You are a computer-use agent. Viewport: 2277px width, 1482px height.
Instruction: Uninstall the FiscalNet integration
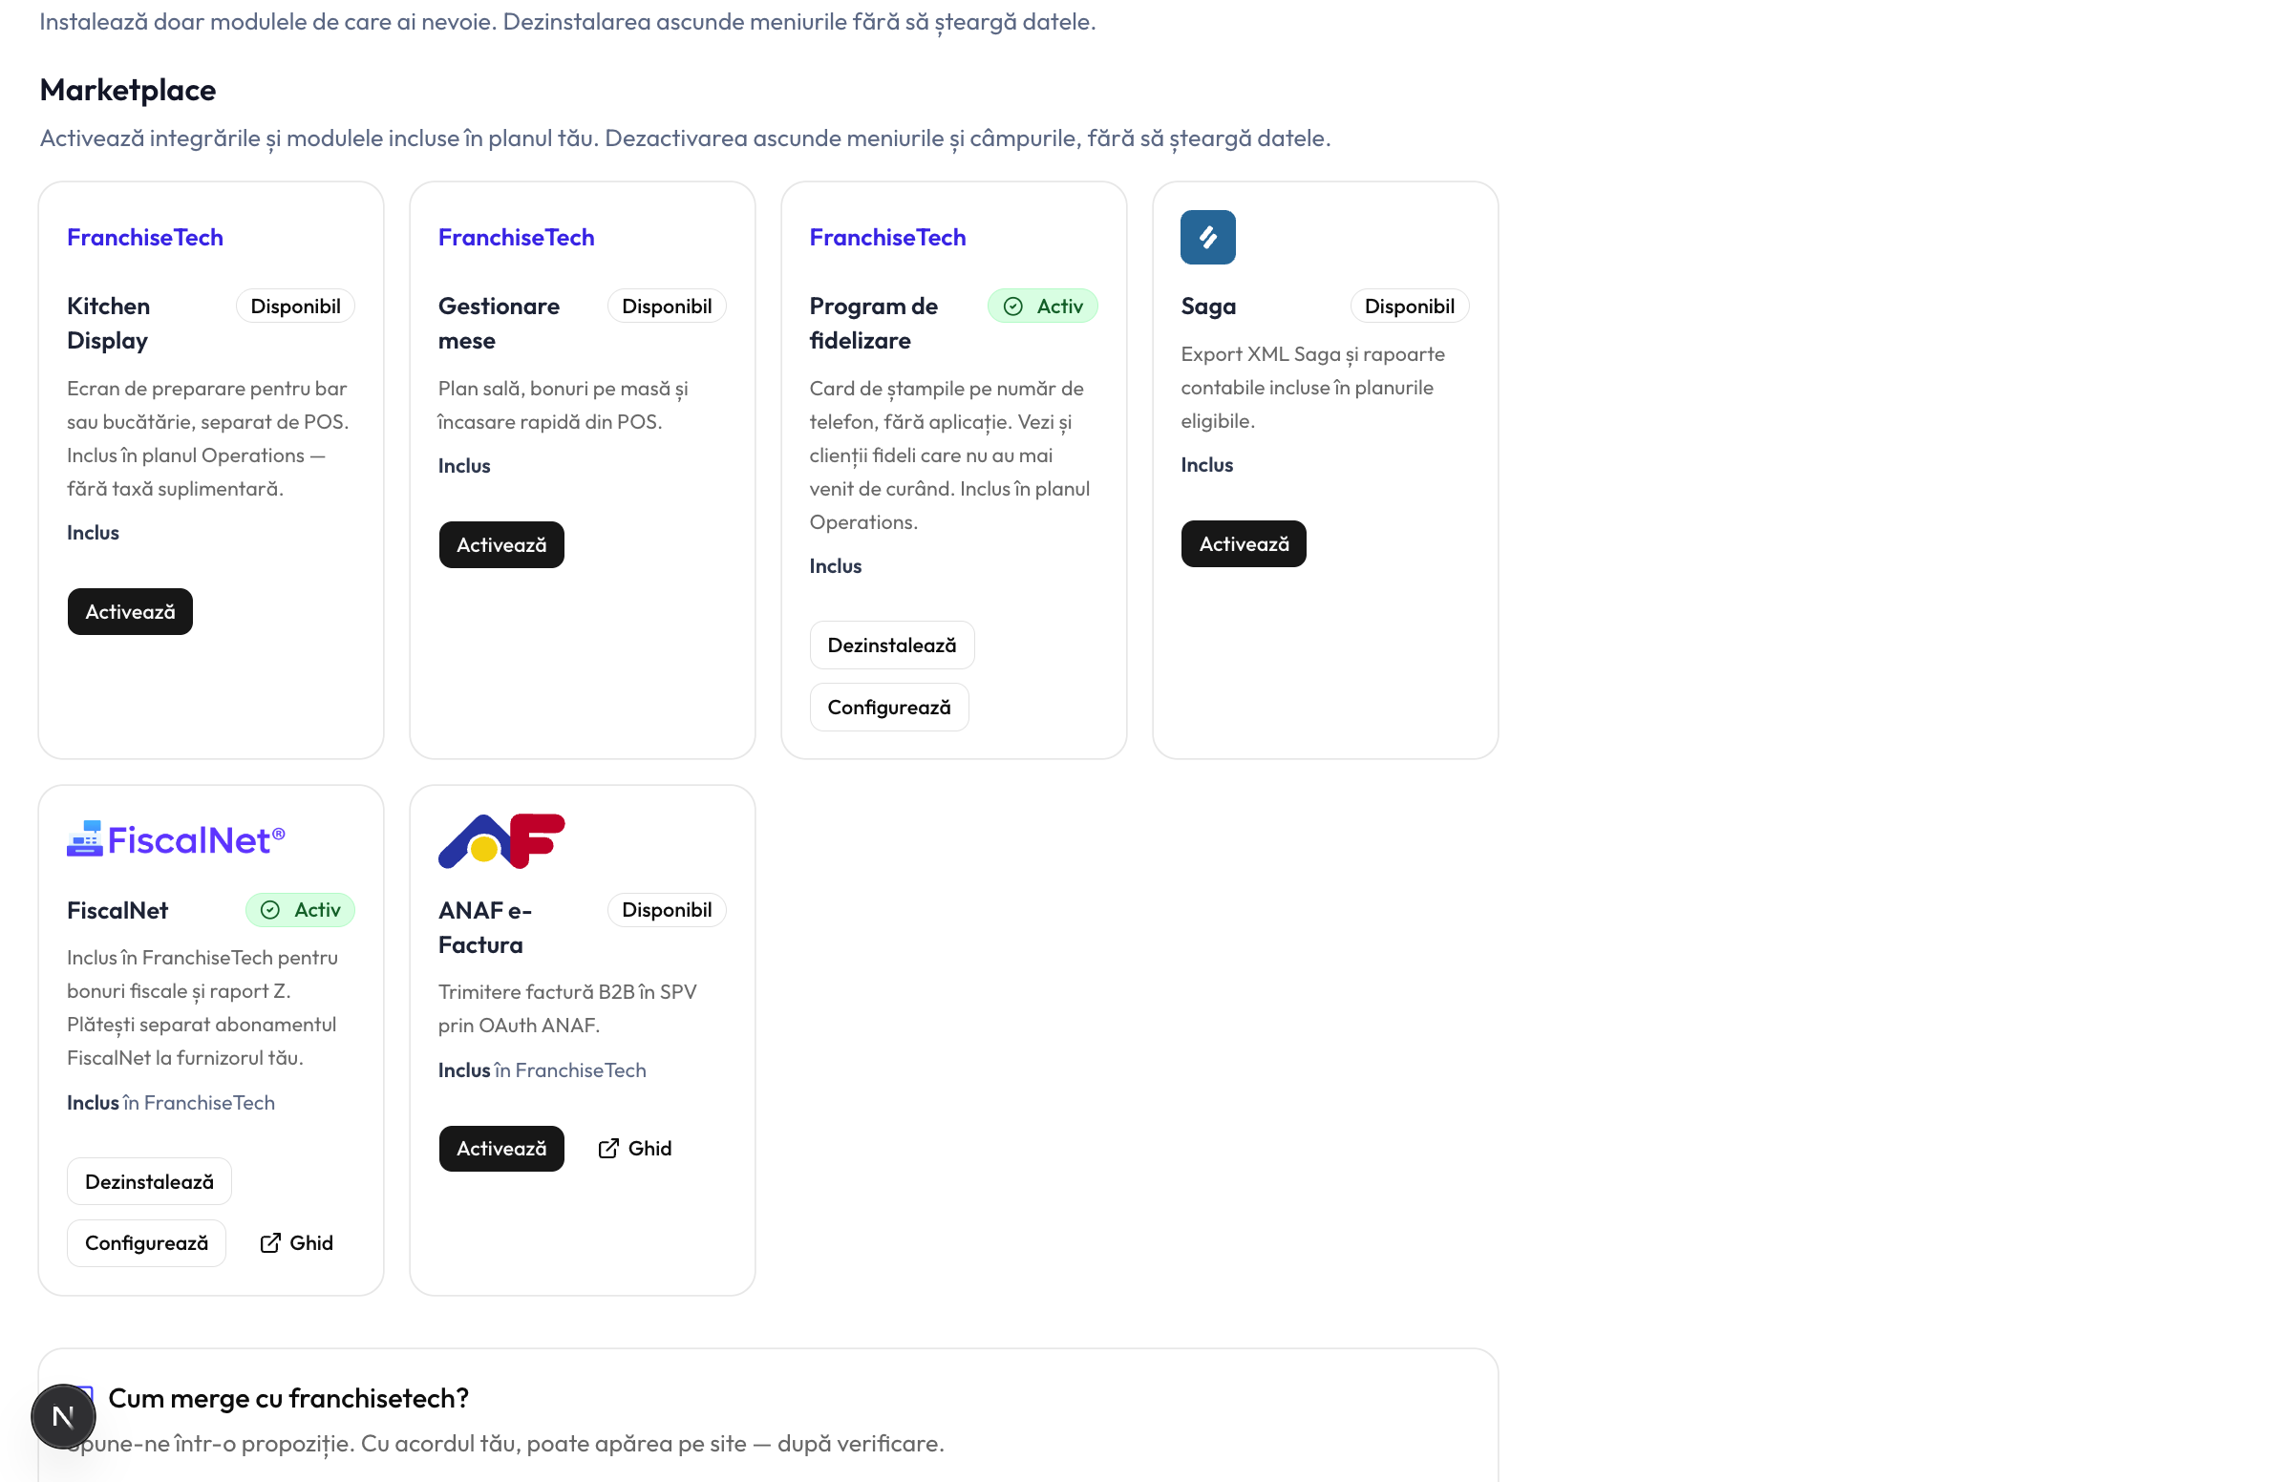(x=149, y=1181)
